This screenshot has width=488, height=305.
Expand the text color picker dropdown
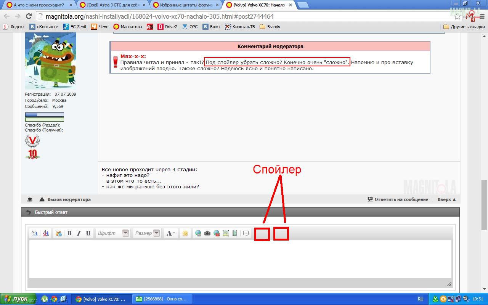174,233
